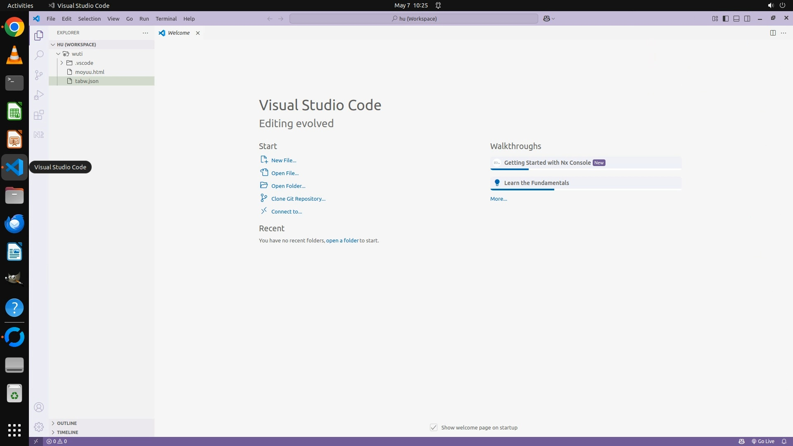Click Go Live in status bar
The height and width of the screenshot is (446, 793).
[x=763, y=441]
